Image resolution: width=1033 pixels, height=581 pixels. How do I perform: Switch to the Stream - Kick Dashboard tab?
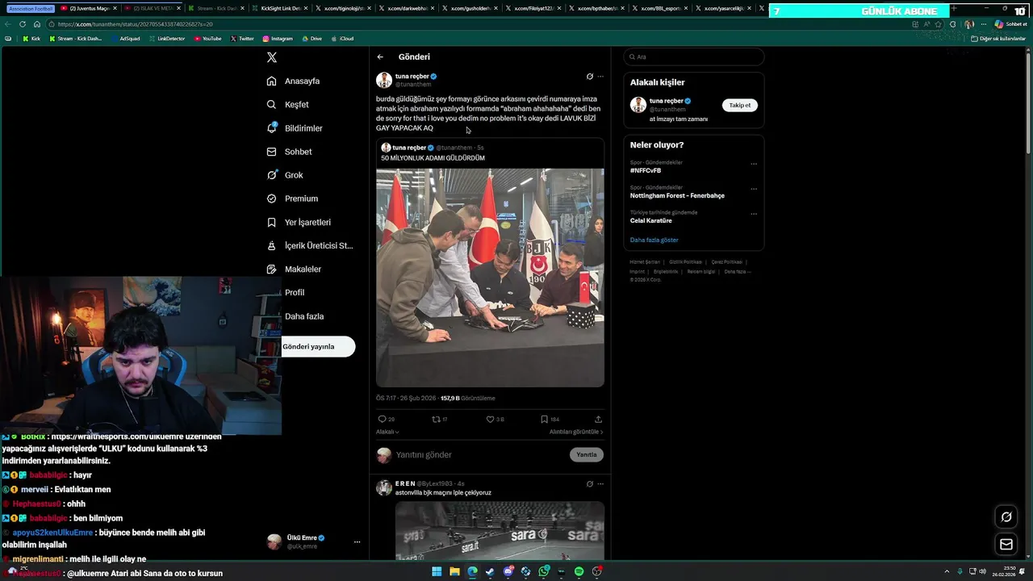pyautogui.click(x=215, y=8)
